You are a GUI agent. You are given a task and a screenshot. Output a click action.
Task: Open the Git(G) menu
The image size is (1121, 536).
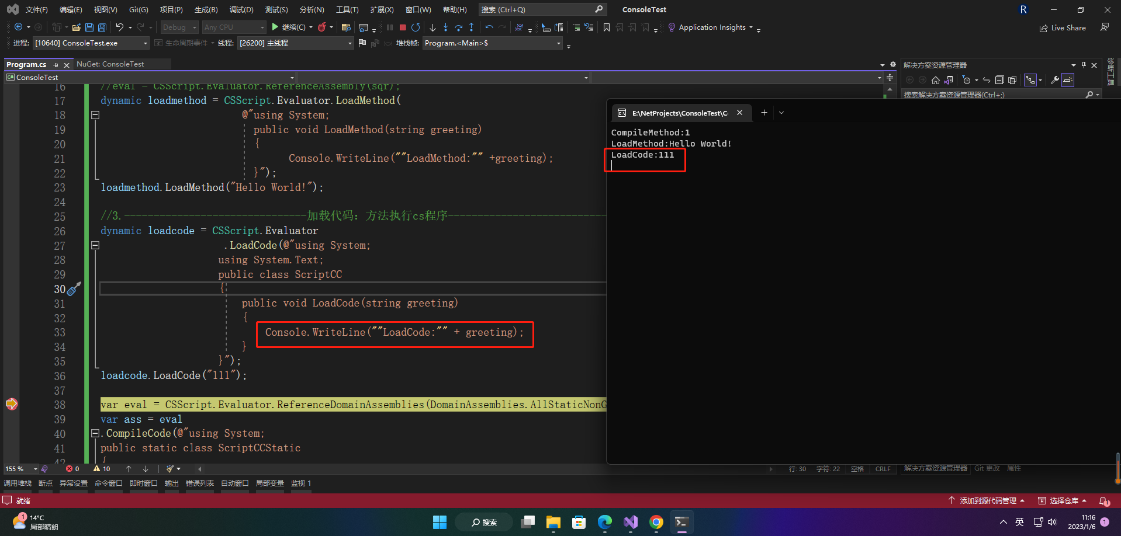[x=139, y=10]
